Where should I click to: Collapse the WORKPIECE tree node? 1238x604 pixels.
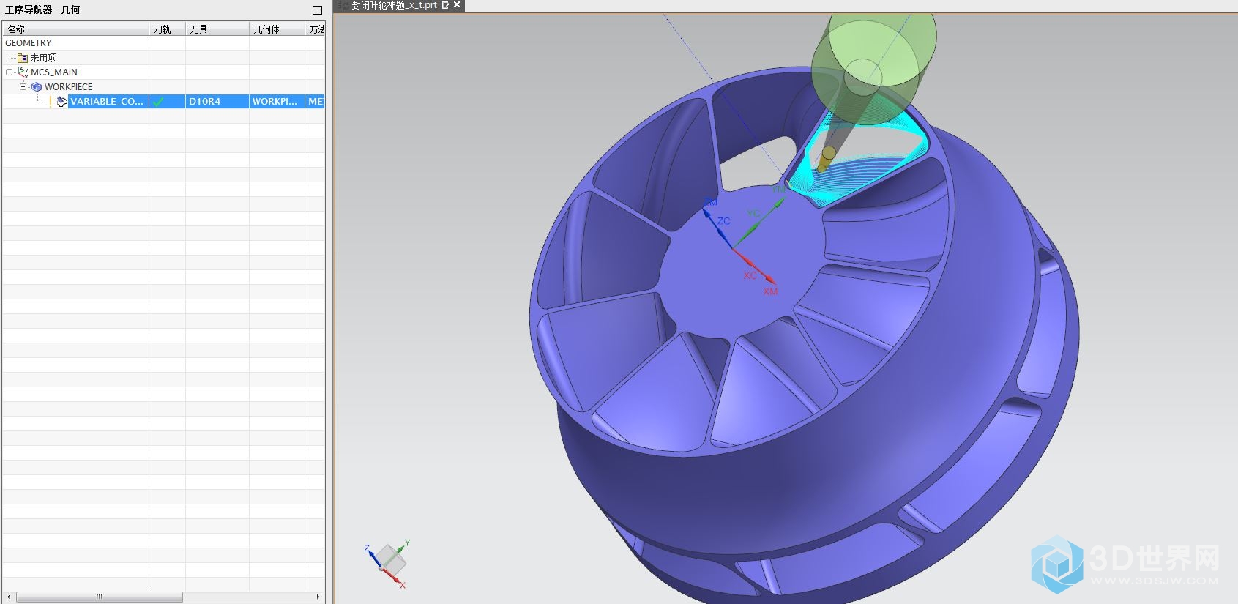point(23,86)
